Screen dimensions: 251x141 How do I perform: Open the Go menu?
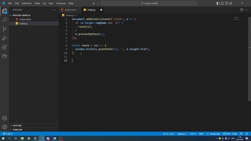[x=44, y=4]
